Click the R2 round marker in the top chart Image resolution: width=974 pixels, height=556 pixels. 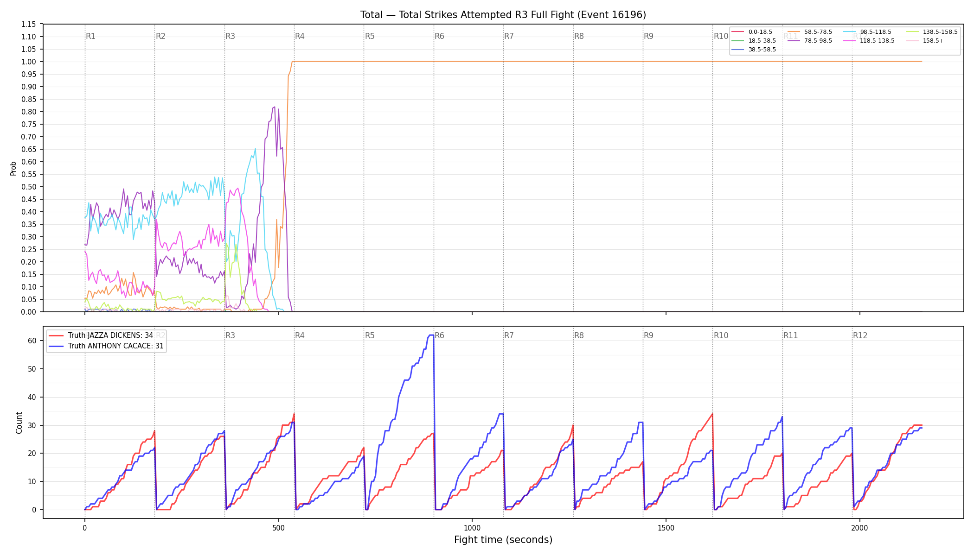[160, 36]
